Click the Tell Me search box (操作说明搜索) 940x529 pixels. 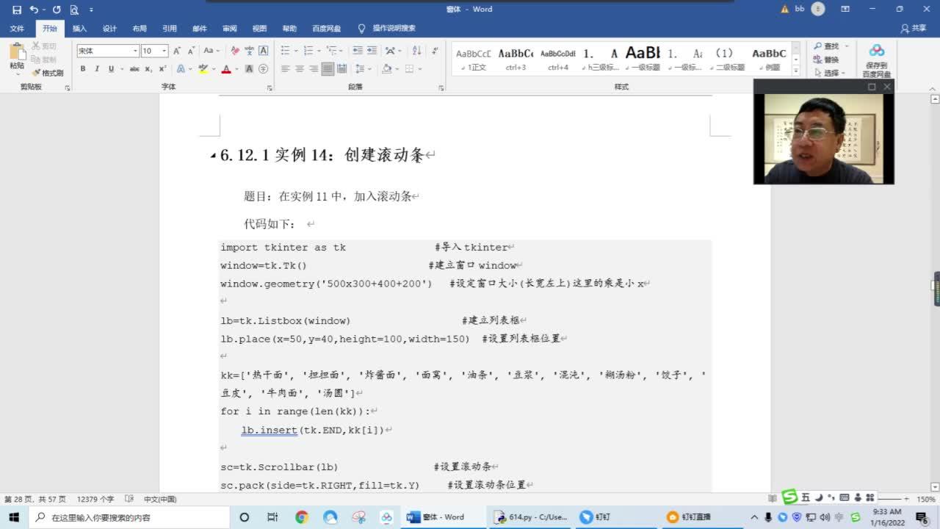coord(387,29)
